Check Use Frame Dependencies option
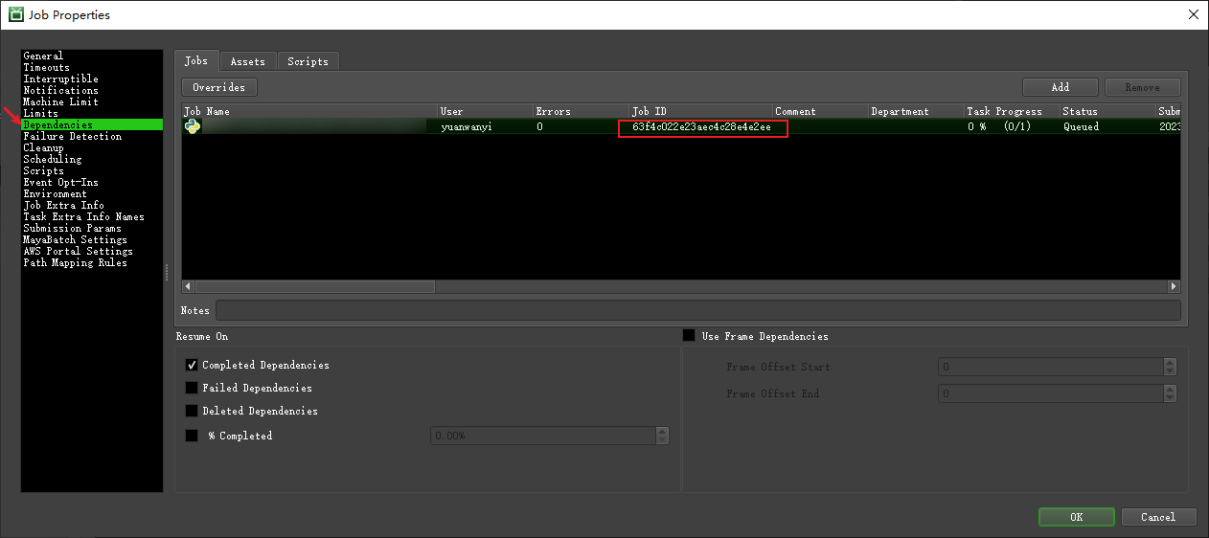Image resolution: width=1209 pixels, height=538 pixels. (x=689, y=336)
